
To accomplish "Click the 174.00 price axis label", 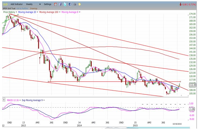I will pos(192,14).
